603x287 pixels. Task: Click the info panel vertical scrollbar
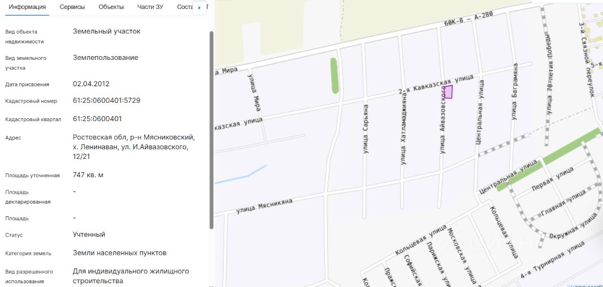click(x=212, y=130)
